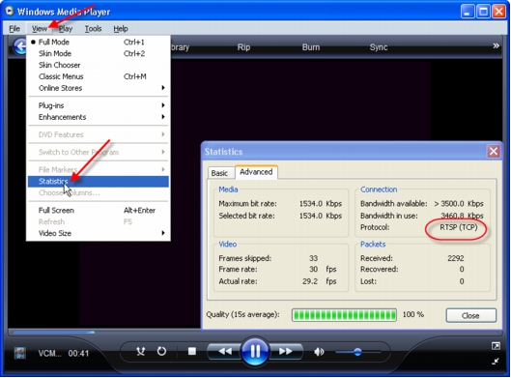
Task: Select Full Mode in View menu
Action: (99, 43)
